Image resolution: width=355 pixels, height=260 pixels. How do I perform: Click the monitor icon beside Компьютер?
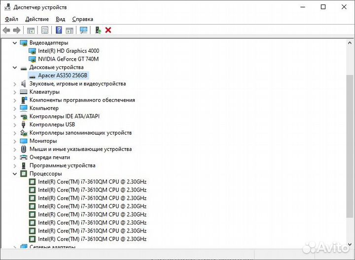click(x=24, y=108)
